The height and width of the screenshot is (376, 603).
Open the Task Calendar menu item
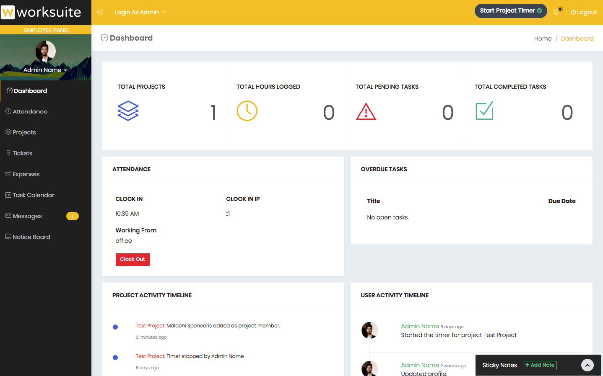[33, 195]
